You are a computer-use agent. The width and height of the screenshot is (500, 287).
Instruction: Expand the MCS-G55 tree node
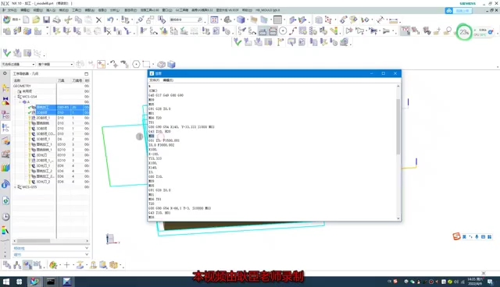pos(15,187)
